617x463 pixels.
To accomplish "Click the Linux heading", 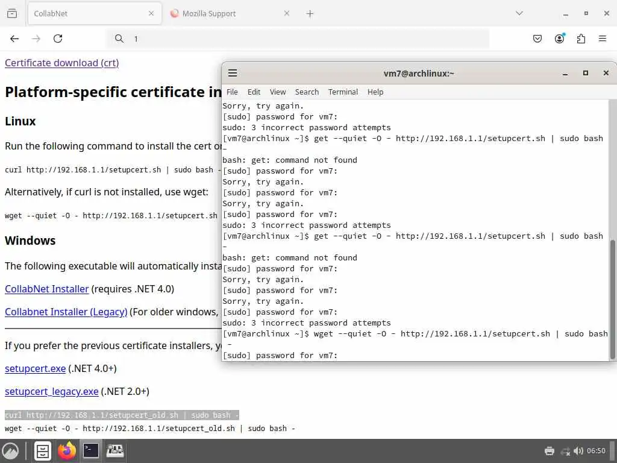I will (20, 121).
